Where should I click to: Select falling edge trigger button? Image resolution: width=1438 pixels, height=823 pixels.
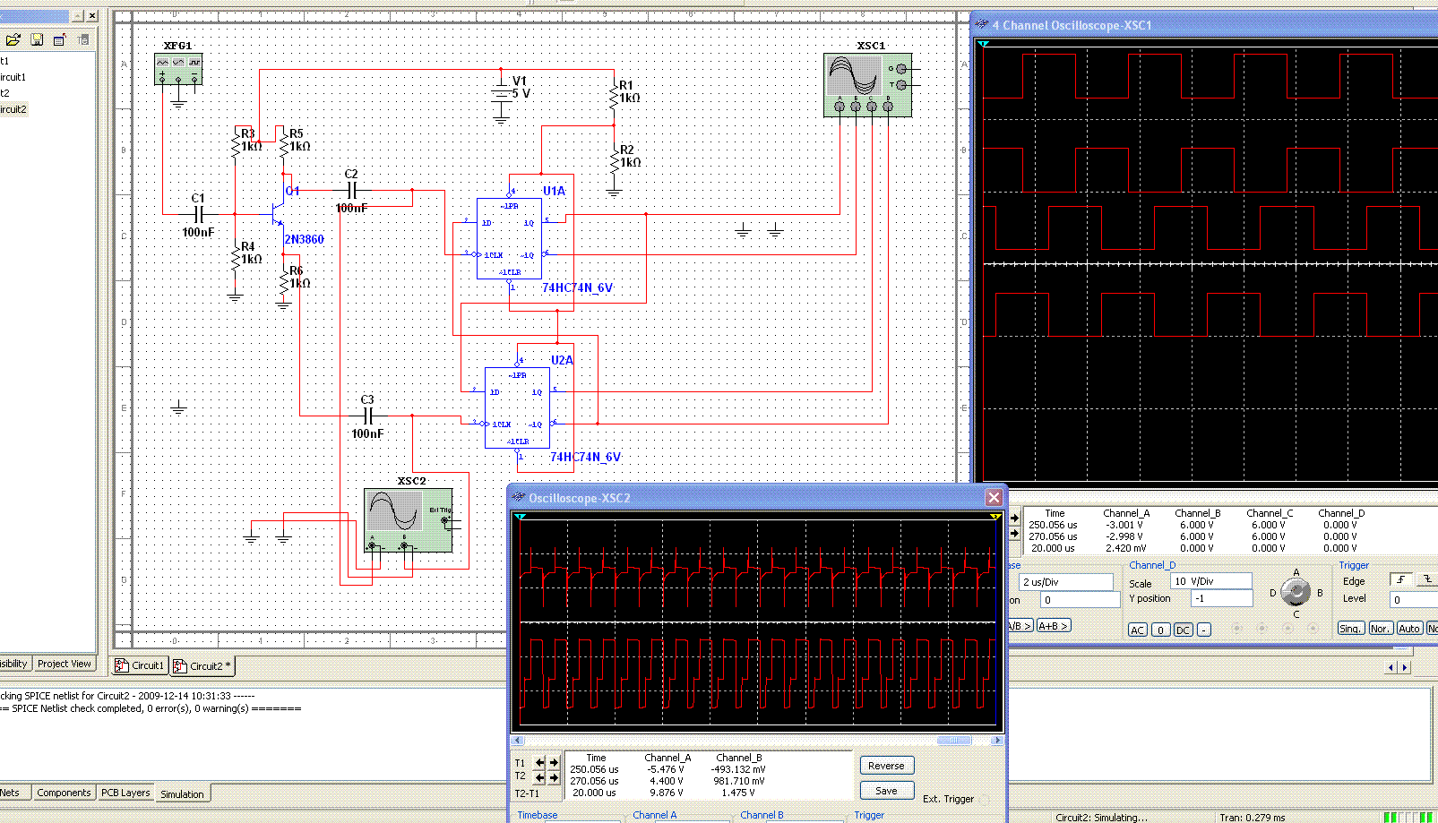click(x=1428, y=579)
